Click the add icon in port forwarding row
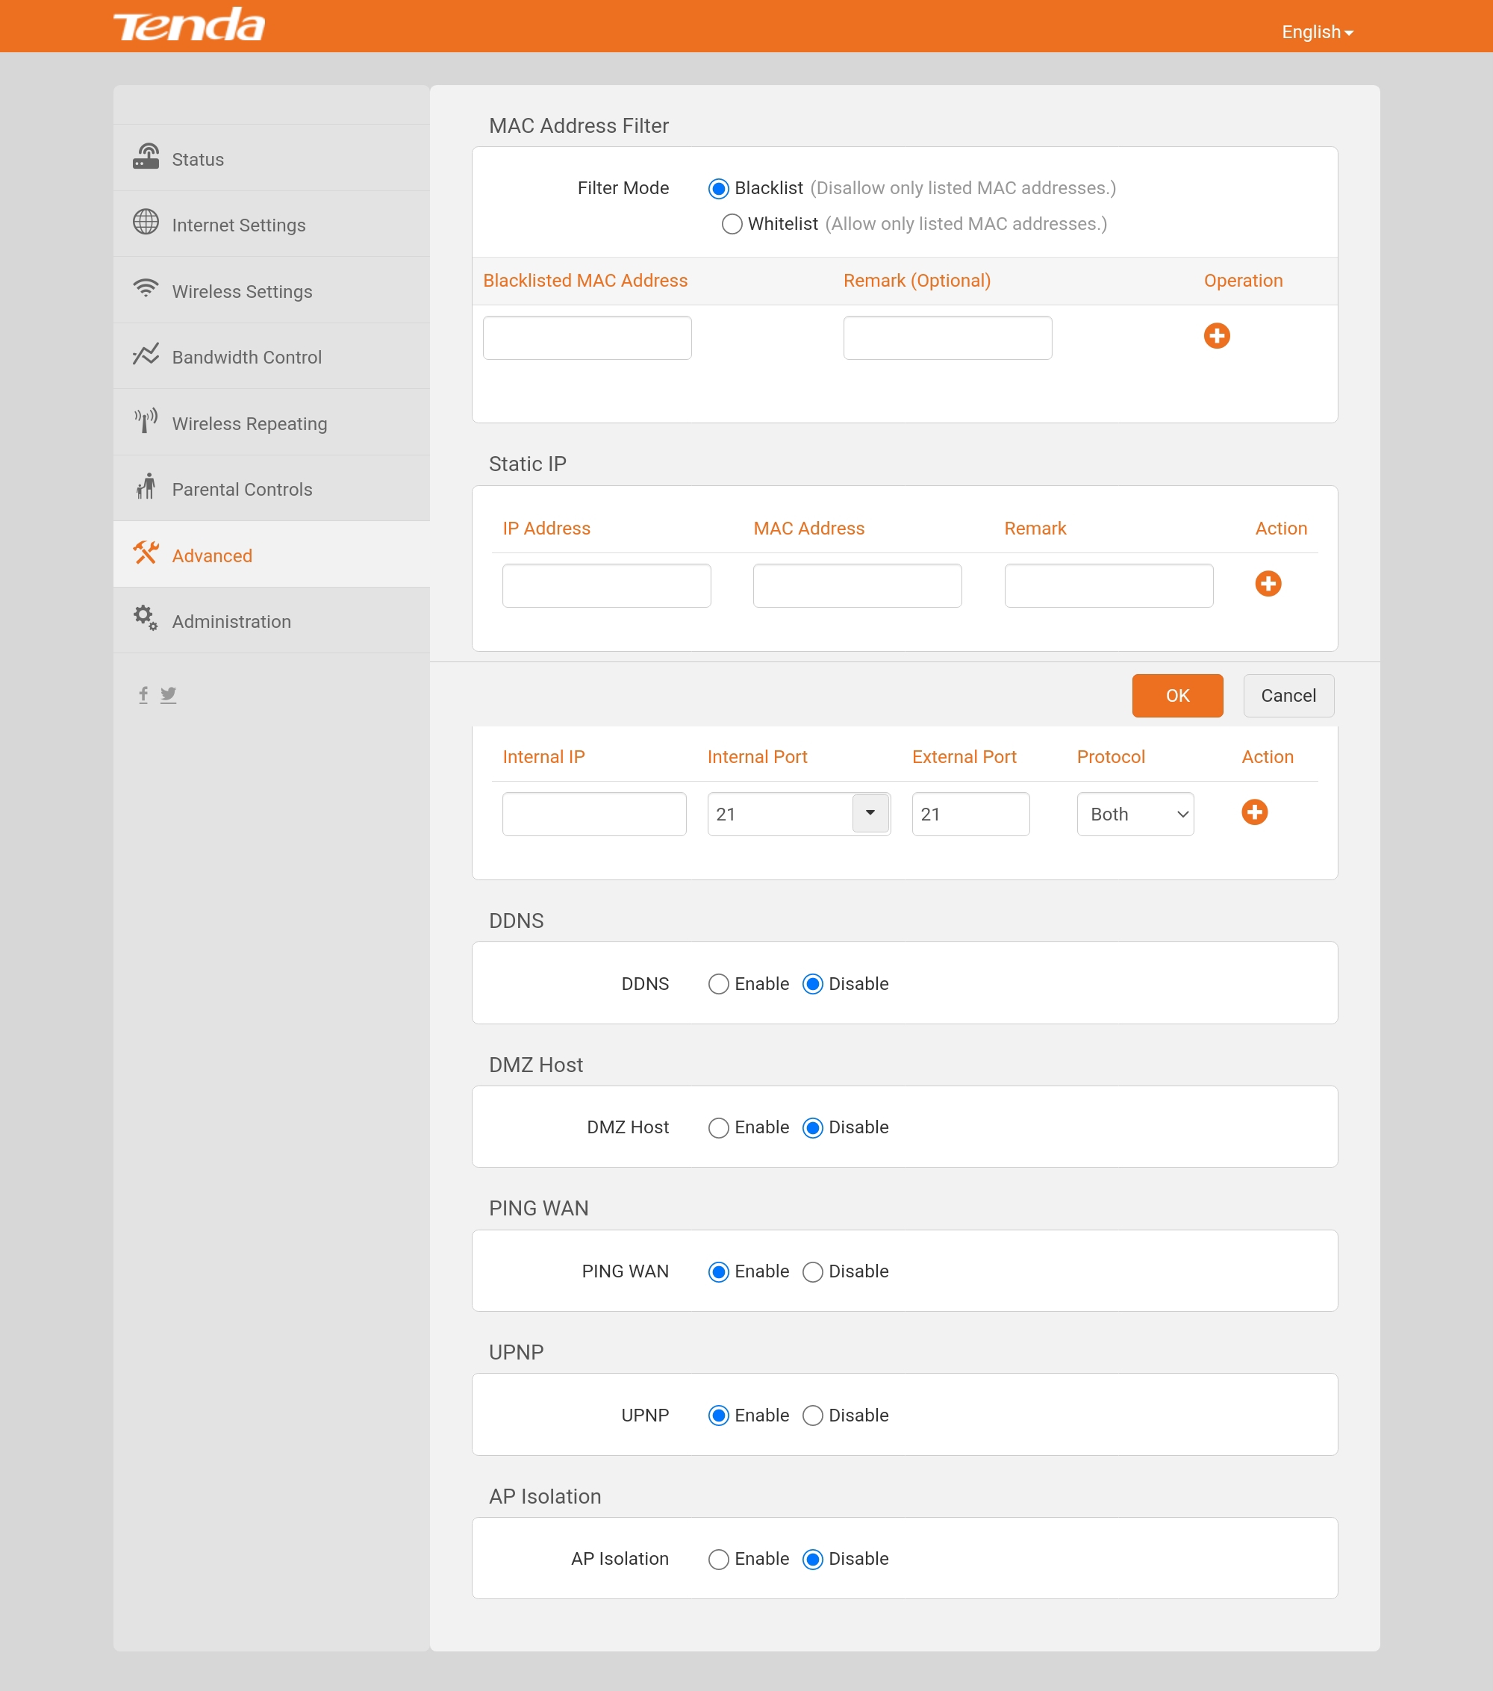This screenshot has height=1691, width=1493. click(1254, 812)
